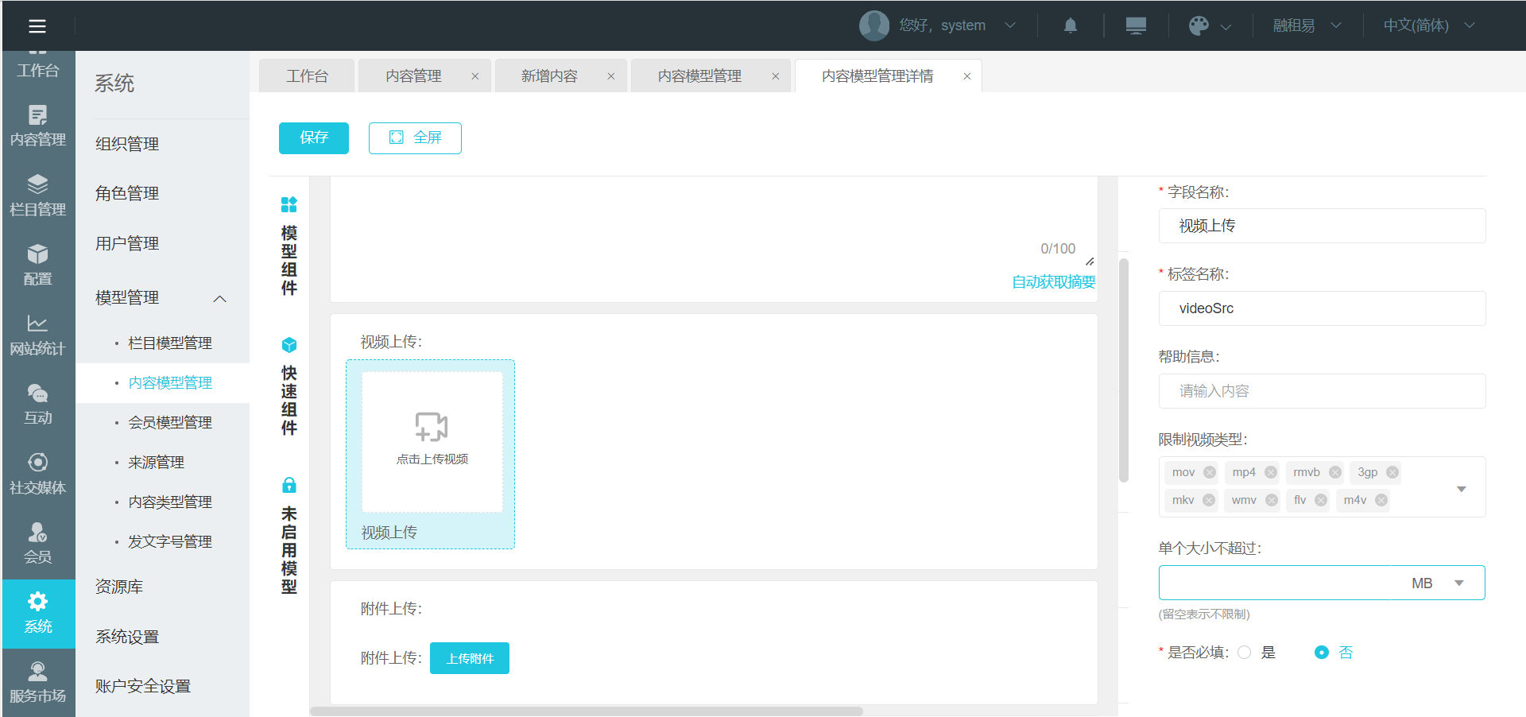Remove the m4v video type tag
The image size is (1526, 717).
pyautogui.click(x=1381, y=500)
